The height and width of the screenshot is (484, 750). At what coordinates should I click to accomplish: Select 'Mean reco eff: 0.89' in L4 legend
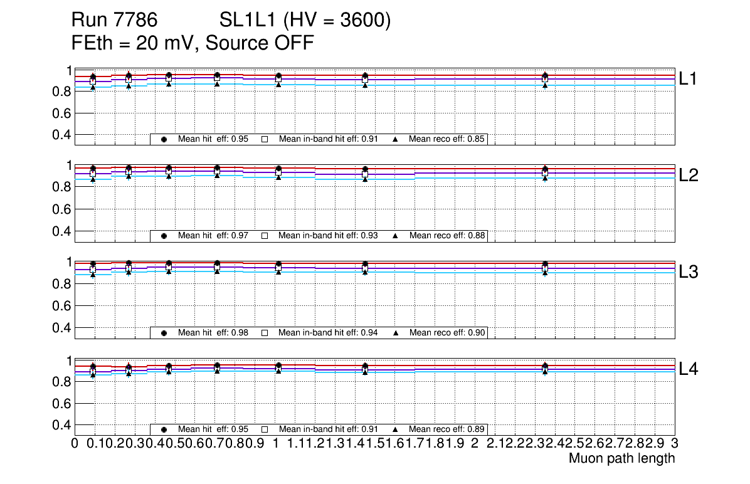(446, 429)
